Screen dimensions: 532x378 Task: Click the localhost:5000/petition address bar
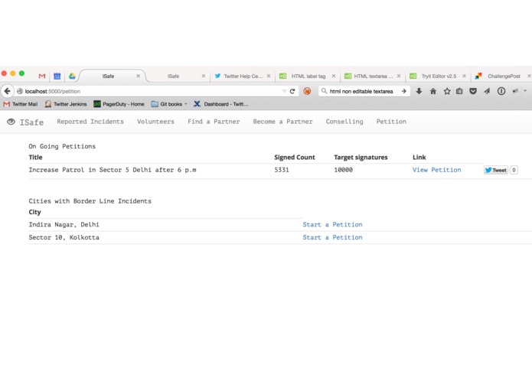tap(149, 91)
